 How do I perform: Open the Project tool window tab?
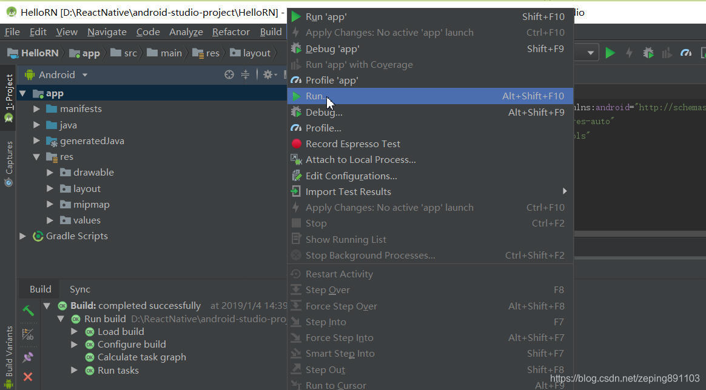pyautogui.click(x=8, y=98)
